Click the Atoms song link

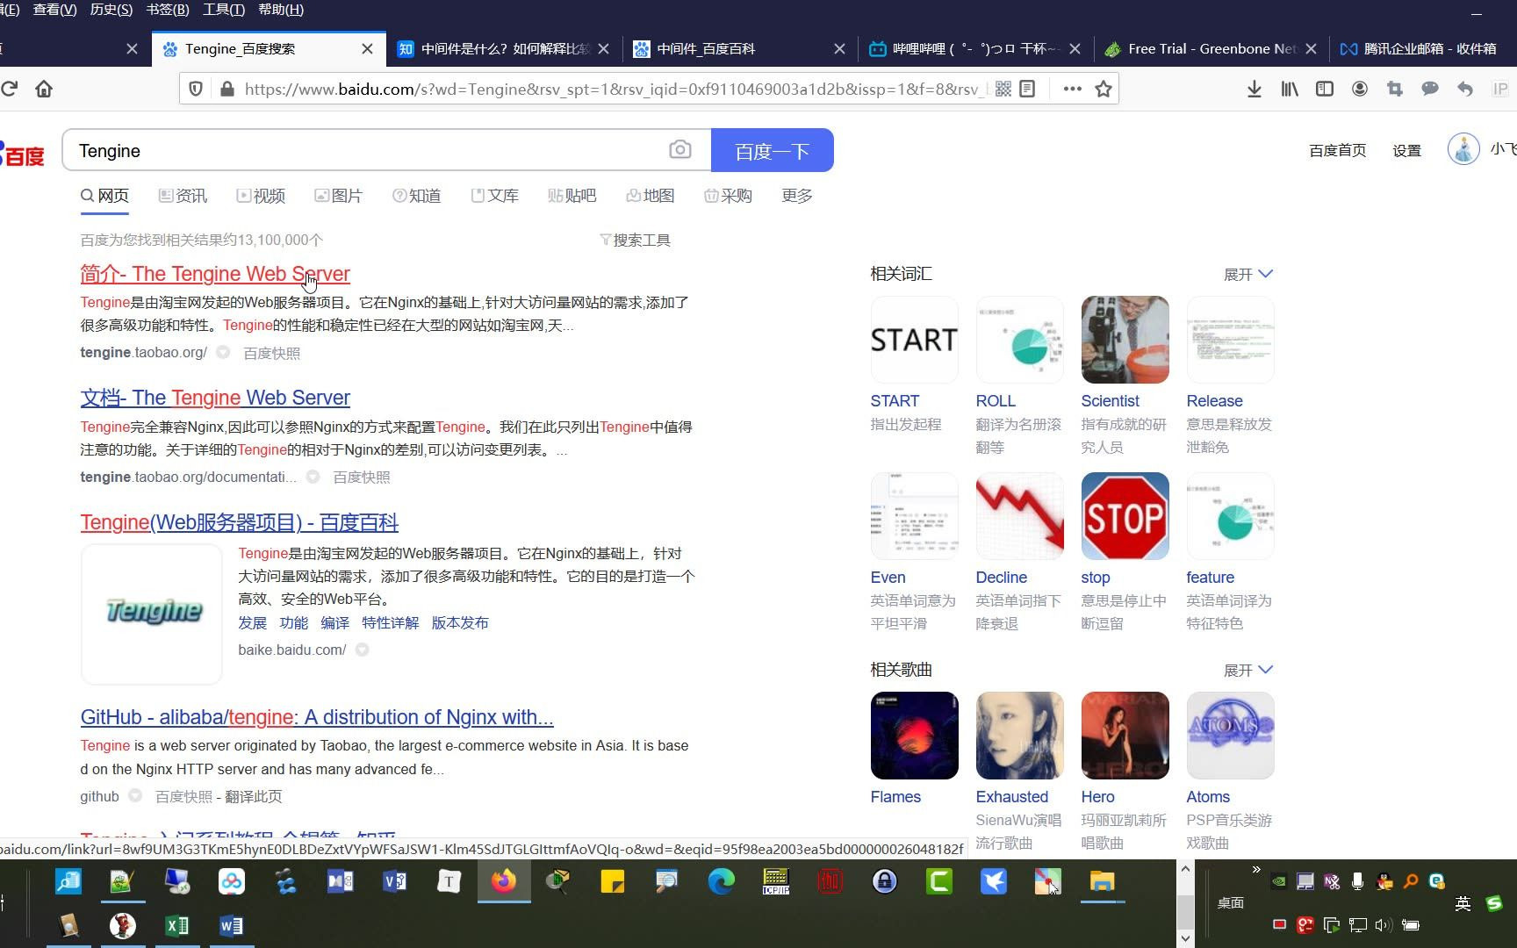(x=1208, y=797)
